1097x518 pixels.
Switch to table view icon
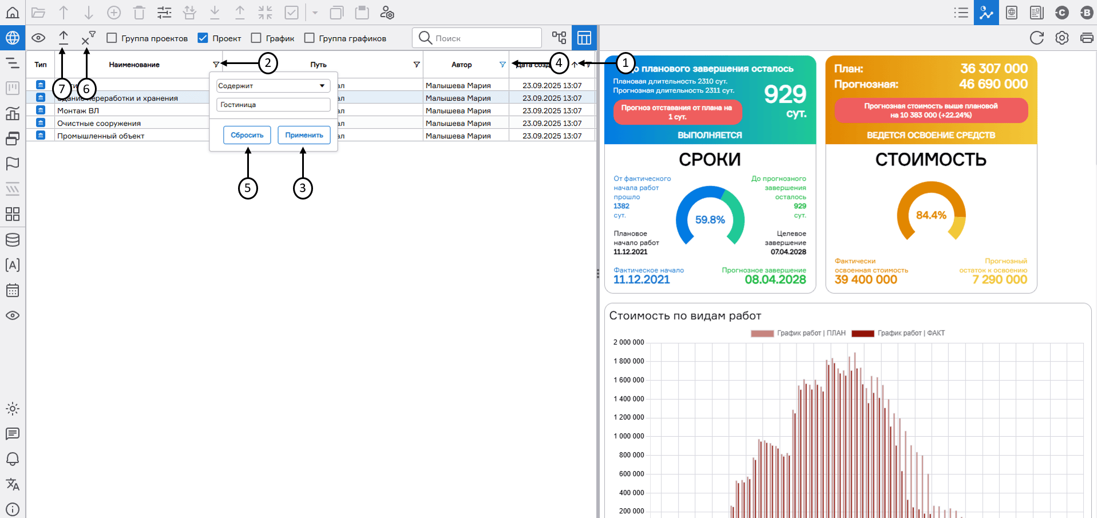584,38
